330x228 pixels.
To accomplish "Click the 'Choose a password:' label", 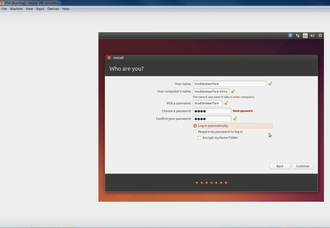I will point(176,111).
